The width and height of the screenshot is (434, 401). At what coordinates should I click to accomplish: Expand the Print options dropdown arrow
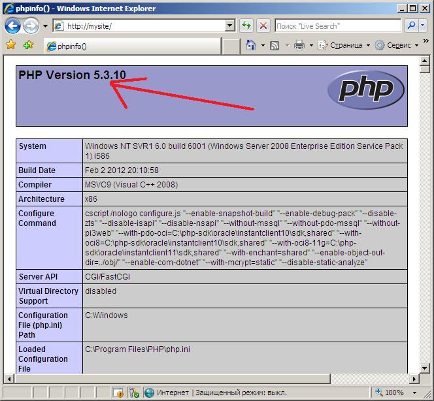tap(311, 45)
